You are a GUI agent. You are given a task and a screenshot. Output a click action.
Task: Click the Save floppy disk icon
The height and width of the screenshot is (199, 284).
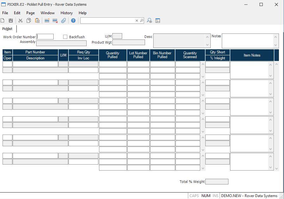point(10,21)
